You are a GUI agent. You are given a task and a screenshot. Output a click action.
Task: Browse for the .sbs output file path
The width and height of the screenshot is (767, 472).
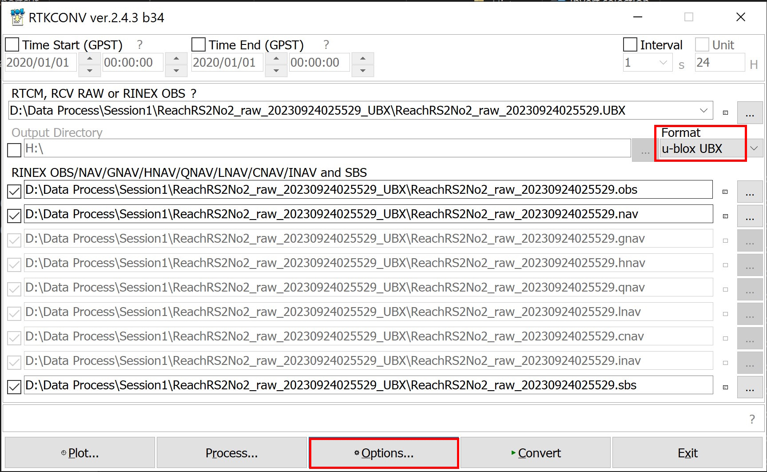point(750,387)
